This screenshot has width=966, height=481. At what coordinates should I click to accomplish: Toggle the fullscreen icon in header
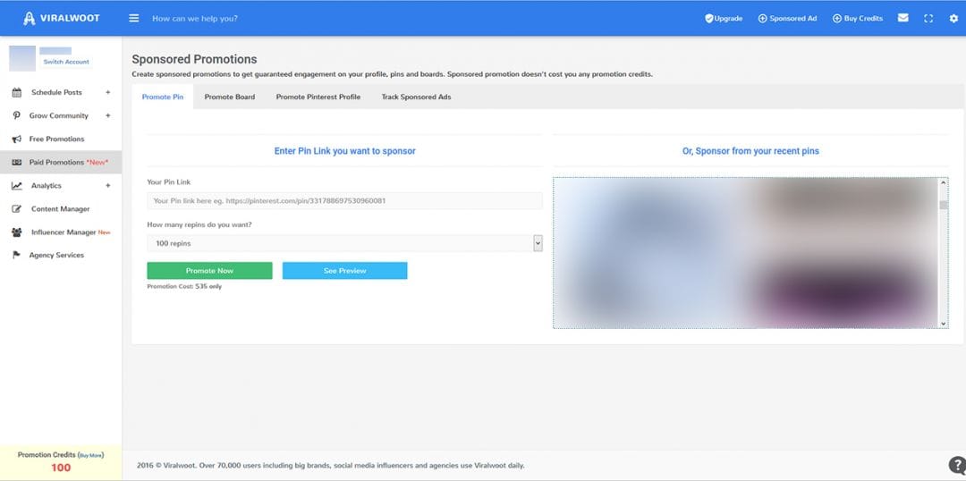point(928,19)
